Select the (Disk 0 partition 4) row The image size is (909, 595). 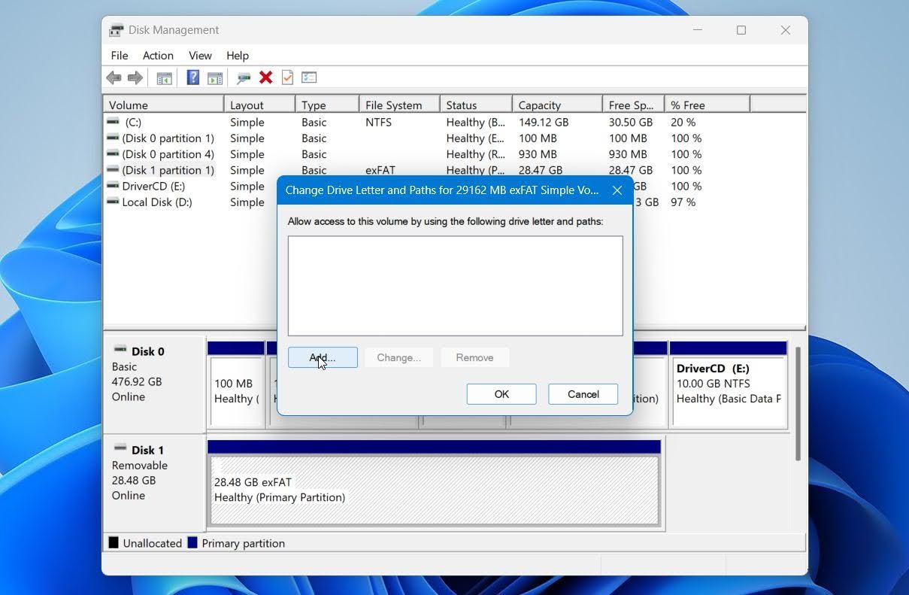(454, 154)
